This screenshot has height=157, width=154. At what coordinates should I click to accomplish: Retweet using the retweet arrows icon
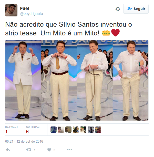[29, 150]
